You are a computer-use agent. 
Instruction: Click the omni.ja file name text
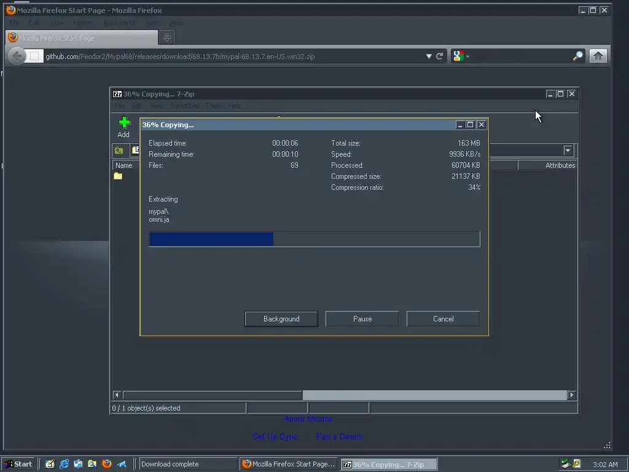click(x=159, y=219)
